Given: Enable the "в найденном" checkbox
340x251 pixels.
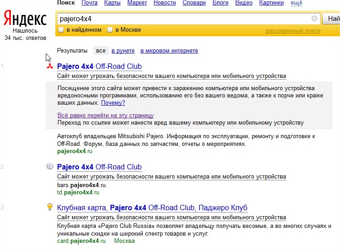Looking at the screenshot, I should click(x=61, y=30).
